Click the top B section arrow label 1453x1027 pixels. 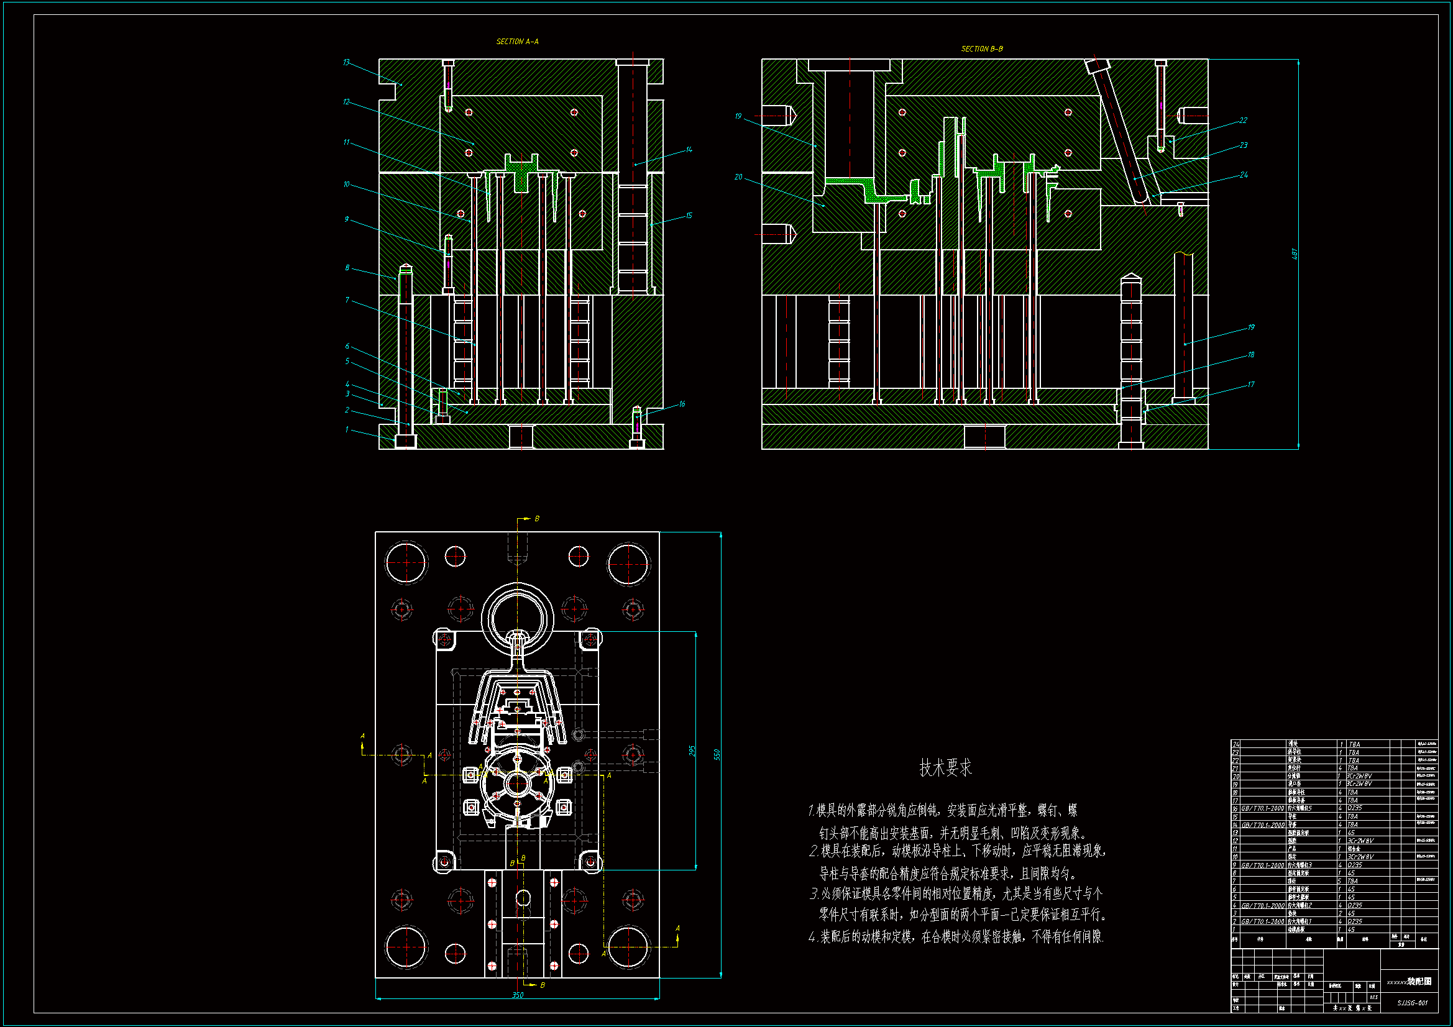[537, 519]
